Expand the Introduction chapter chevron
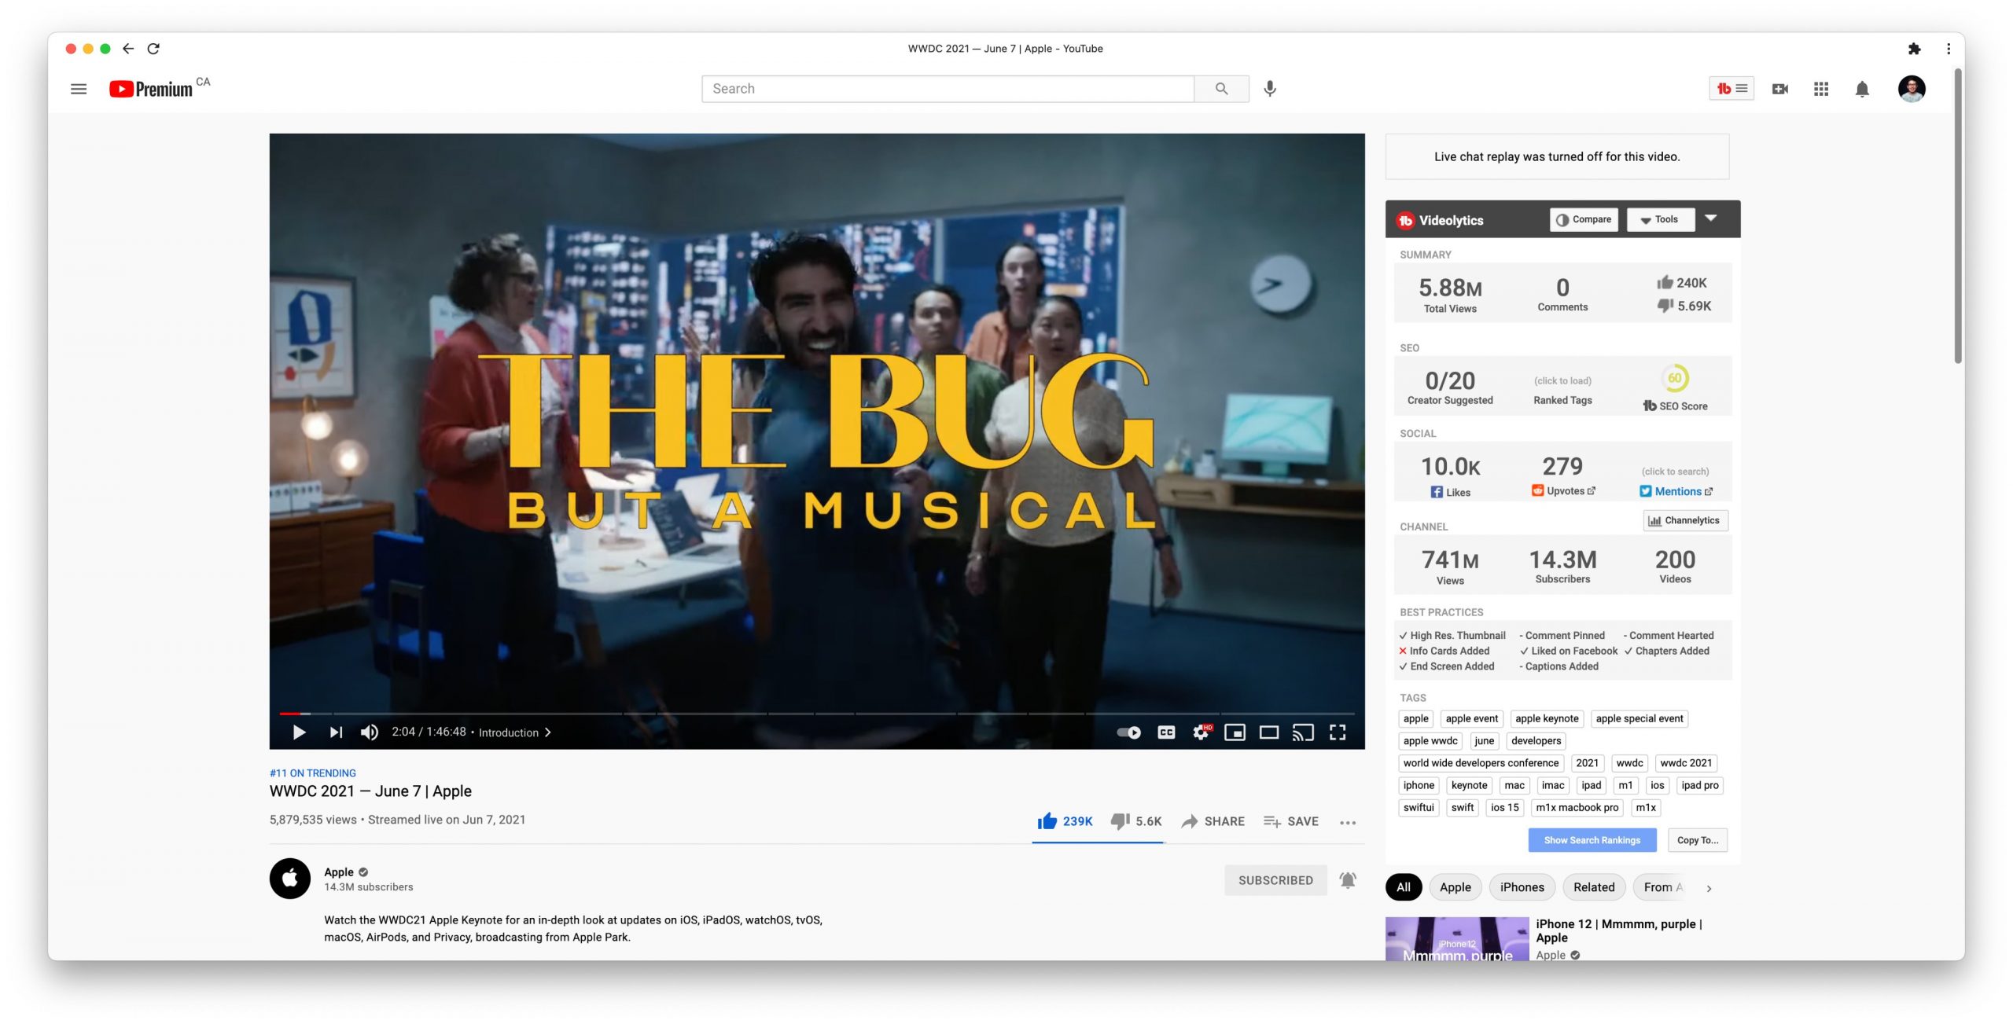 pos(548,732)
